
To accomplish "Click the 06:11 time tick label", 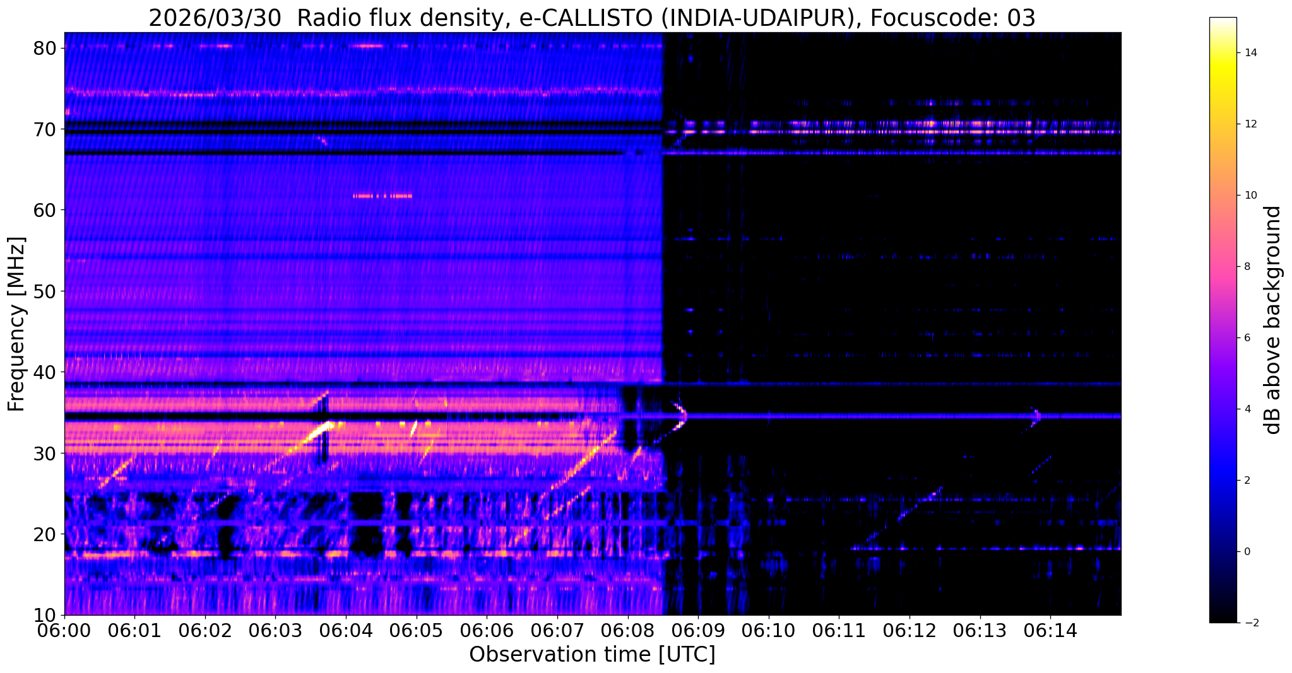I will [839, 629].
